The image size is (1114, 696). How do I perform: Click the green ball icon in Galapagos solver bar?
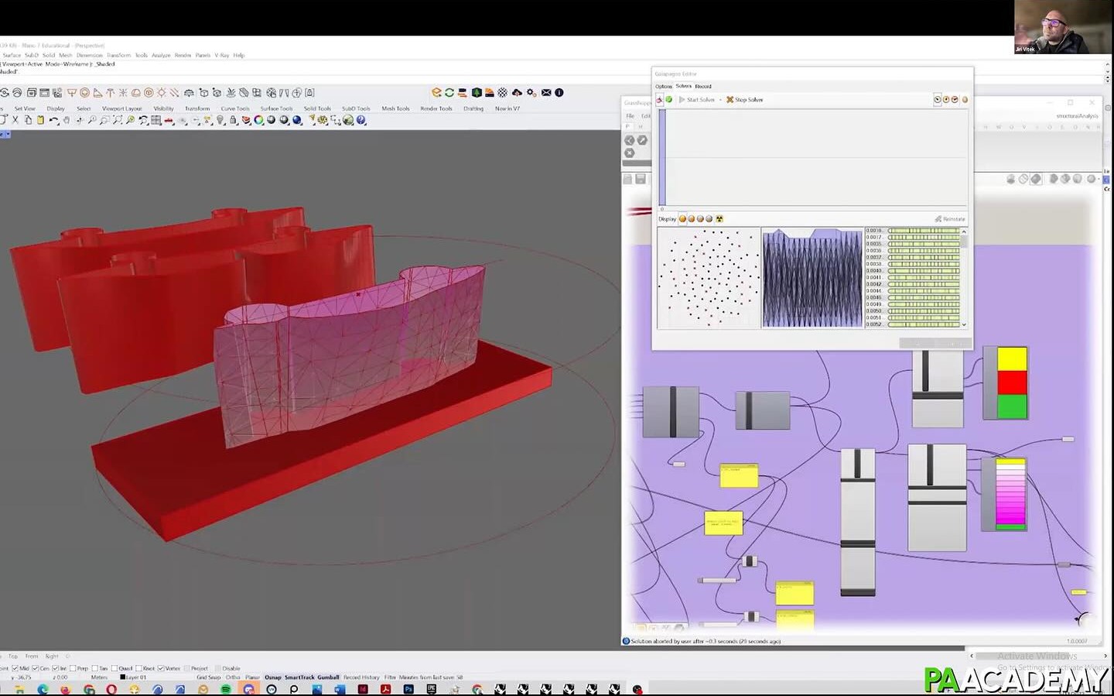click(669, 100)
